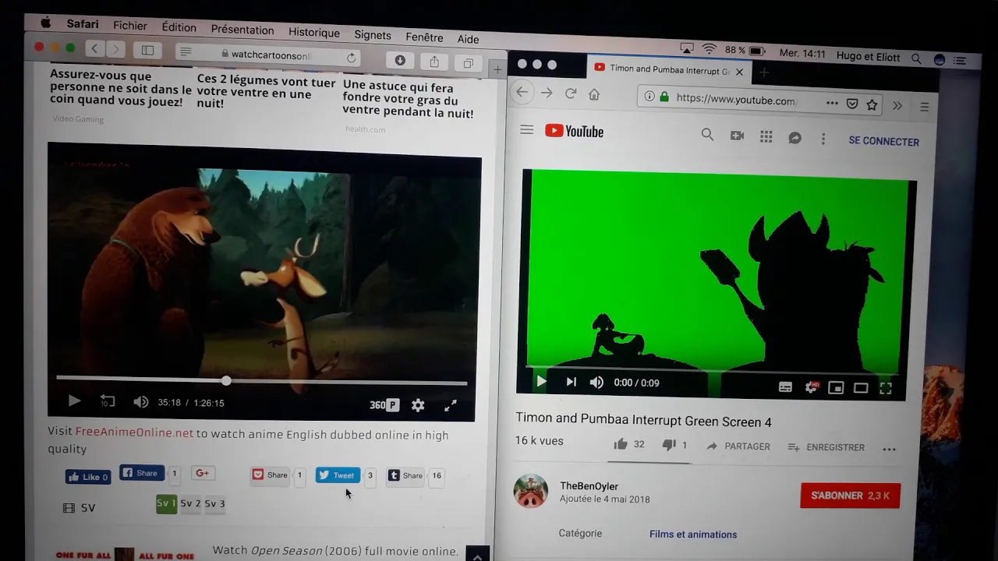
Task: Toggle Safari sidebar button
Action: pos(147,51)
